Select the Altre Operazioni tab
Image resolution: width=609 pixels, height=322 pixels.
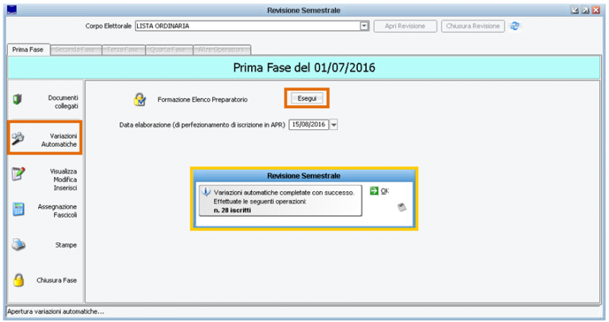(222, 49)
